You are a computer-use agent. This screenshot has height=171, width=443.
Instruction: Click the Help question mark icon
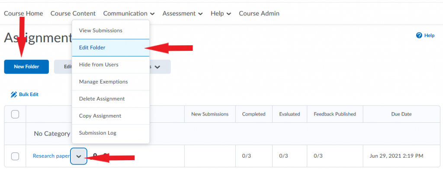click(x=419, y=35)
